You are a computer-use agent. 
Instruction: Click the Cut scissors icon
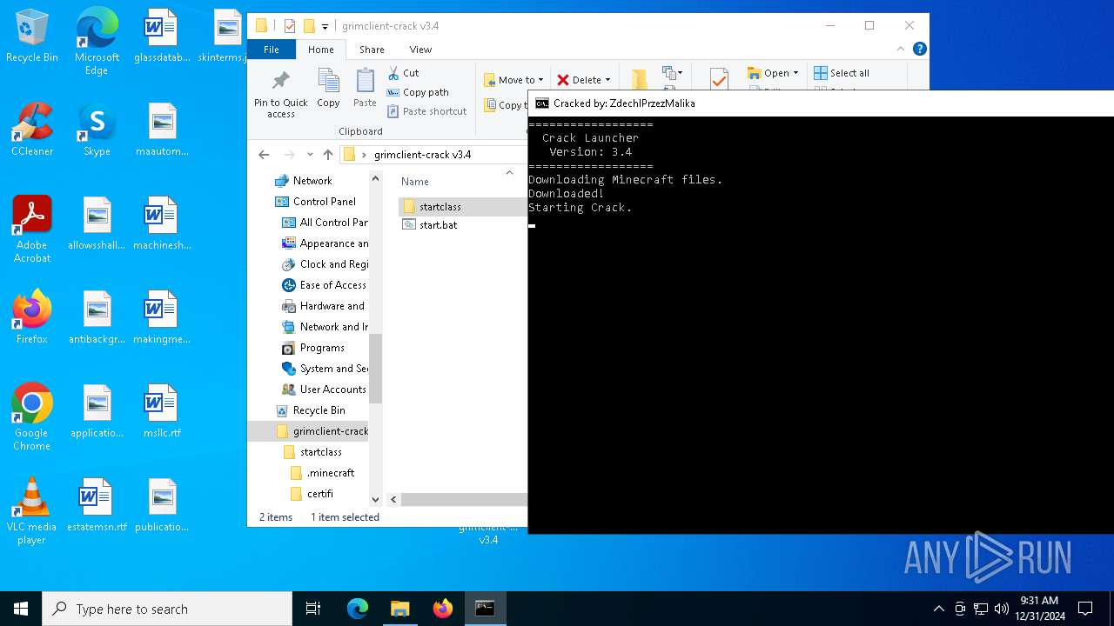coord(393,73)
